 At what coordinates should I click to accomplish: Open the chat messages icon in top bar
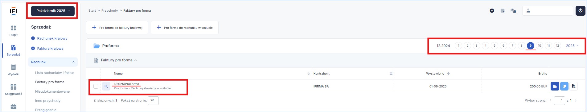click(x=513, y=11)
